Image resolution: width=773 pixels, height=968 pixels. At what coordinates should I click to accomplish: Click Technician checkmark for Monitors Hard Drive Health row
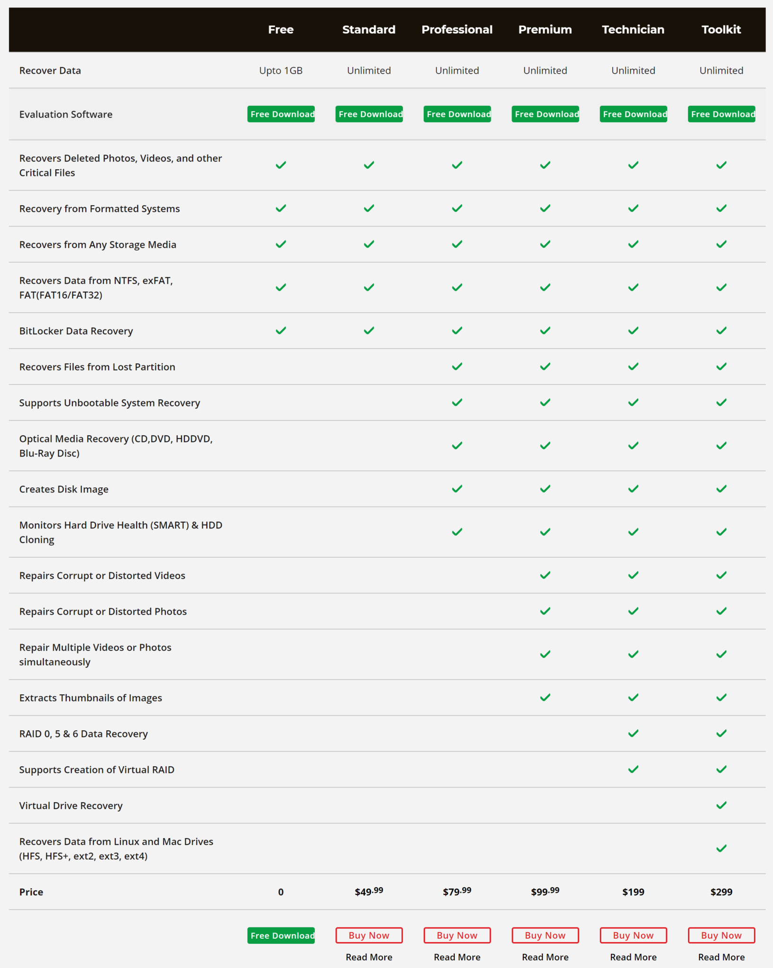pyautogui.click(x=633, y=532)
